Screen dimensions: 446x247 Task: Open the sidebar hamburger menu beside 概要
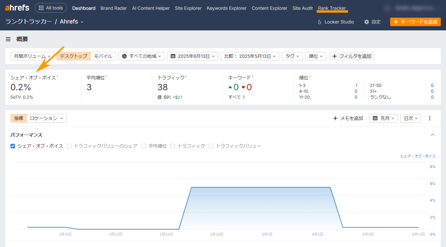[x=8, y=39]
